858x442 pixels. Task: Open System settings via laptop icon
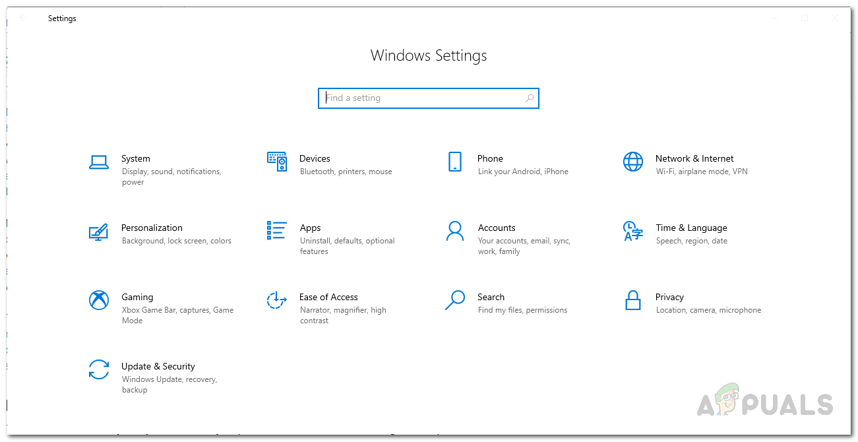point(99,162)
